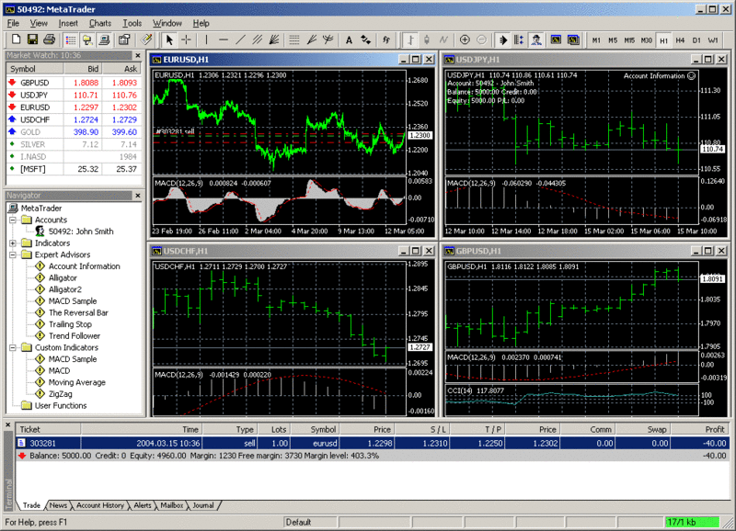Open the Tools menu

point(132,23)
